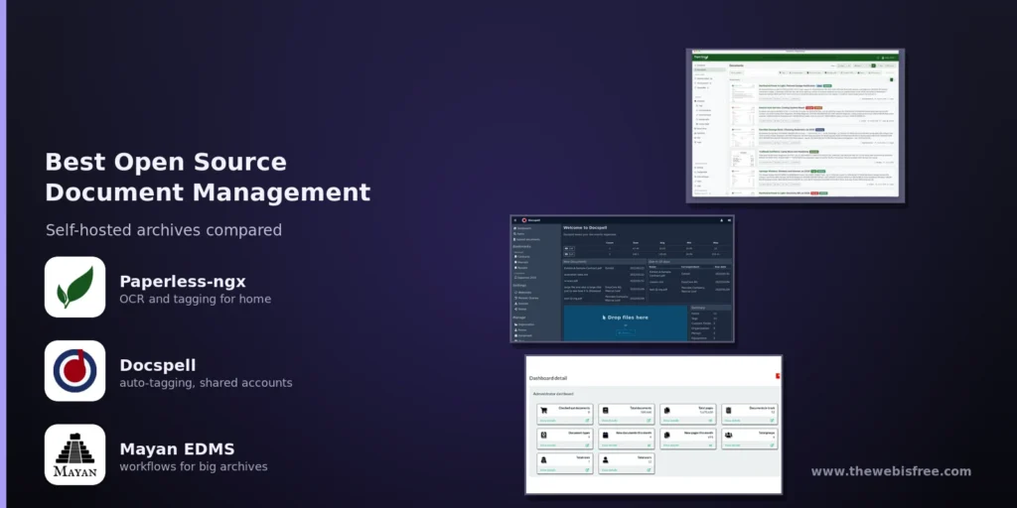Click the Total roles icon in Mayan

[x=543, y=460]
